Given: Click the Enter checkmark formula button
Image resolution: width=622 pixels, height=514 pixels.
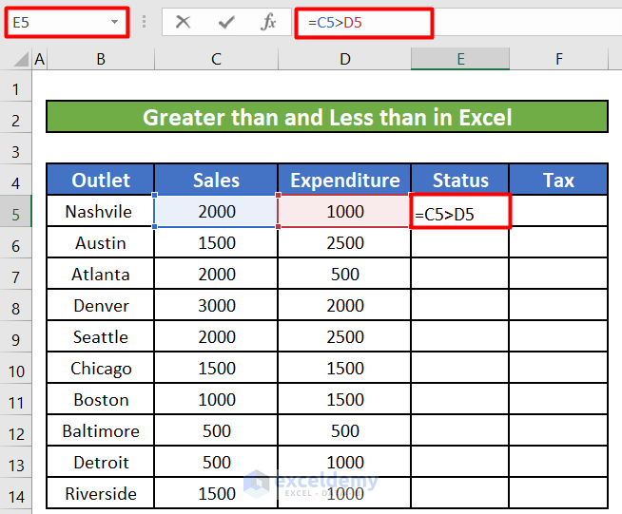Looking at the screenshot, I should click(226, 22).
